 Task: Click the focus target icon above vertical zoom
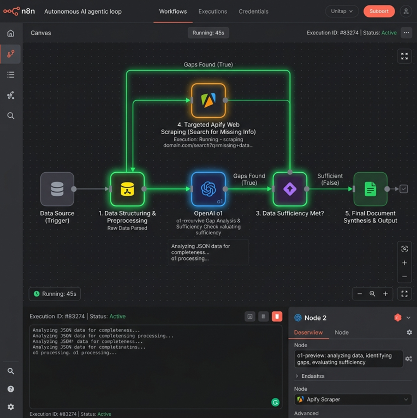(x=405, y=249)
